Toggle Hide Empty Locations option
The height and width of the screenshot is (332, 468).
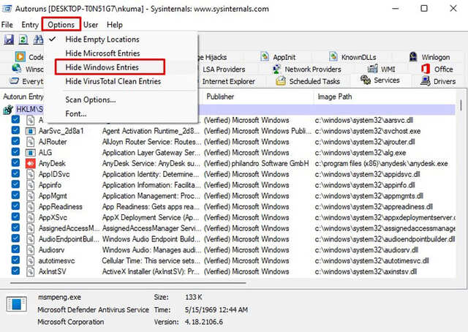point(102,39)
